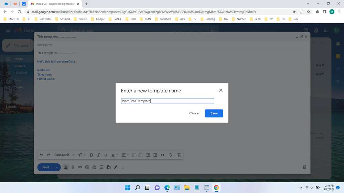Toggle italic formatting
The width and height of the screenshot is (344, 193).
(x=98, y=155)
